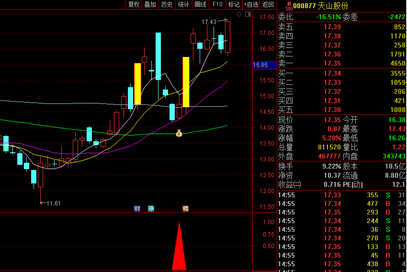Click 涨幅 value 5.28%
This screenshot has height=272, width=407.
pyautogui.click(x=331, y=138)
